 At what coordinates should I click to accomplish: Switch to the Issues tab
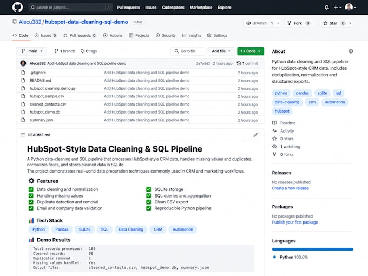tap(45, 35)
